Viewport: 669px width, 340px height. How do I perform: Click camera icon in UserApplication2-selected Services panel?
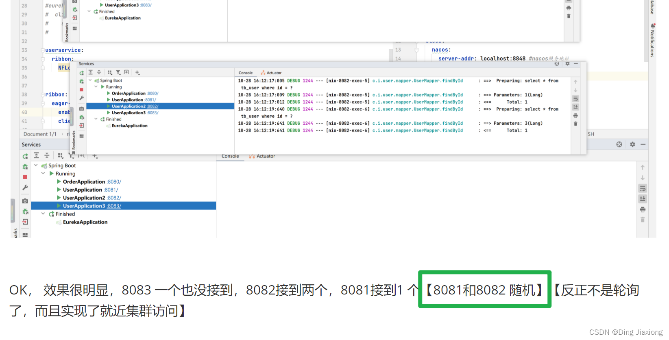pos(82,109)
